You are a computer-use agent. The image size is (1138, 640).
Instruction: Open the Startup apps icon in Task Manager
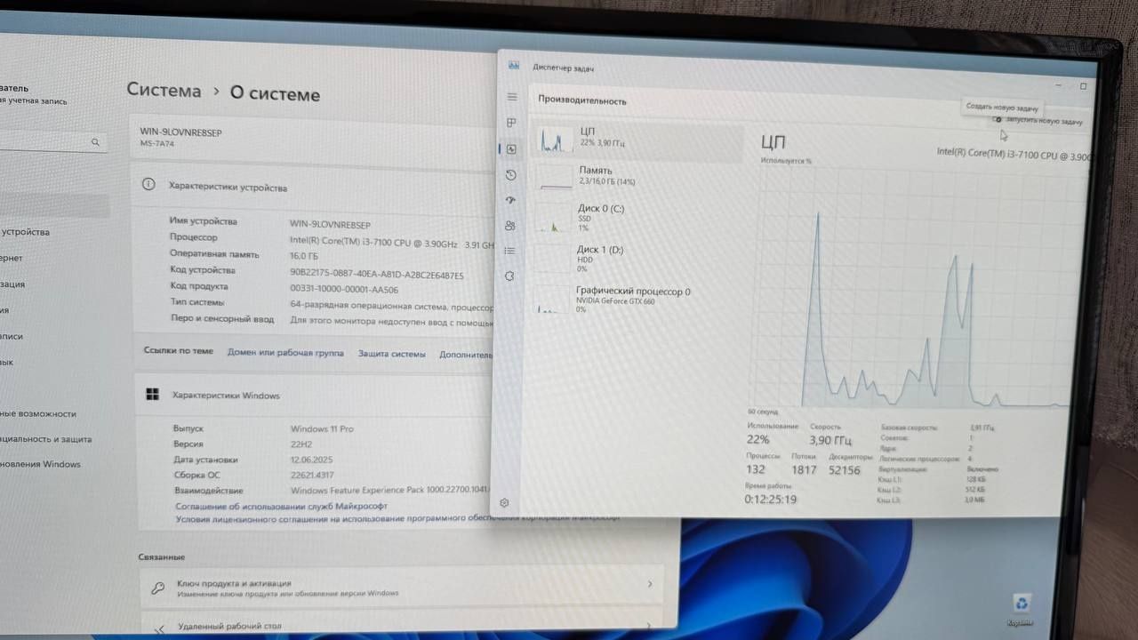[x=510, y=200]
